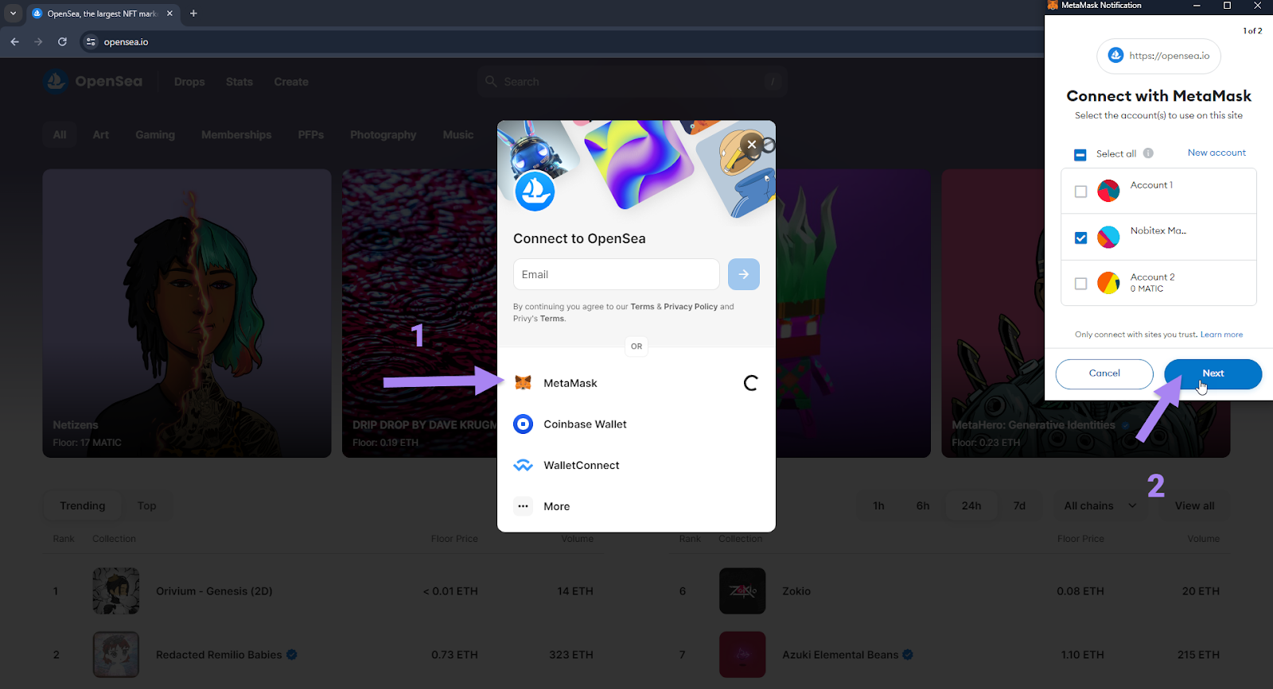Toggle the Select all checkbox
This screenshot has width=1273, height=689.
point(1080,155)
